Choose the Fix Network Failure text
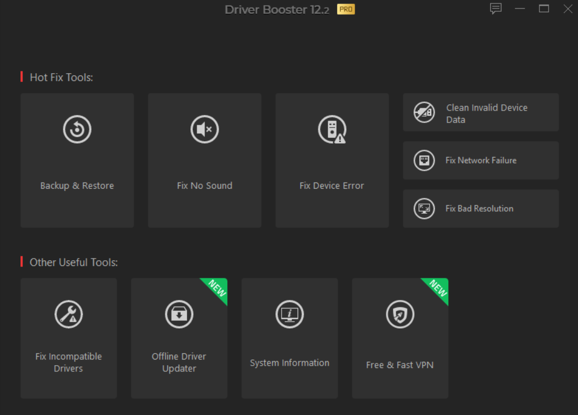This screenshot has height=415, width=578. (x=481, y=160)
